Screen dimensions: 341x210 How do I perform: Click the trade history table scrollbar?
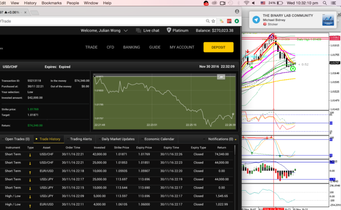coord(235,150)
